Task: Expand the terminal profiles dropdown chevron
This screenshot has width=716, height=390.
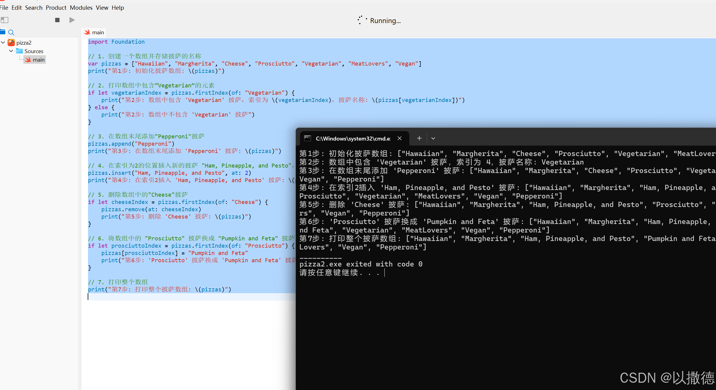Action: 433,138
